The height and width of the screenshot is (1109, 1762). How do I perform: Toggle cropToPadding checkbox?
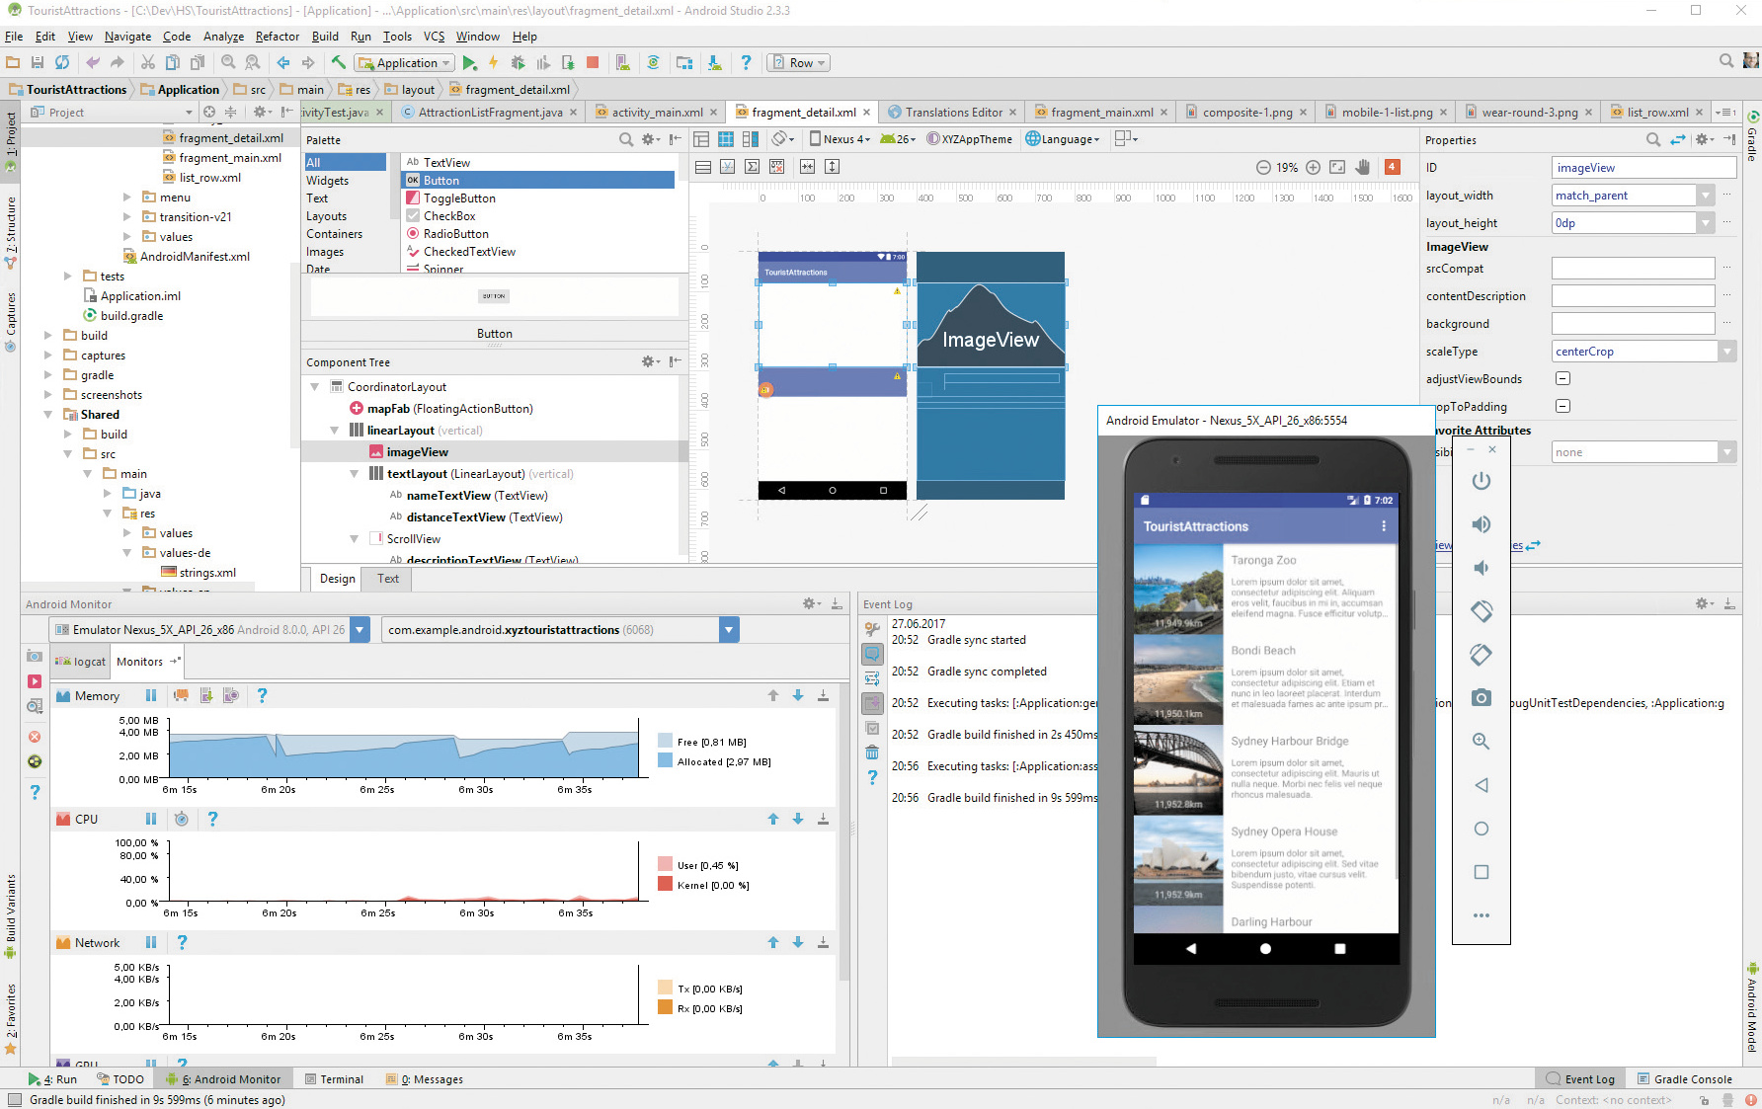[x=1562, y=406]
